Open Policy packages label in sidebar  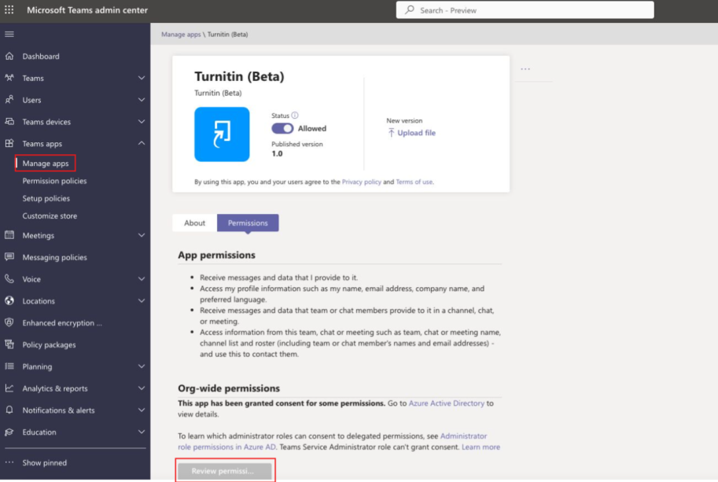tap(49, 344)
